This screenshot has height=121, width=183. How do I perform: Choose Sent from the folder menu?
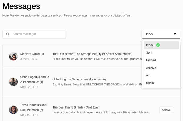point(149,53)
